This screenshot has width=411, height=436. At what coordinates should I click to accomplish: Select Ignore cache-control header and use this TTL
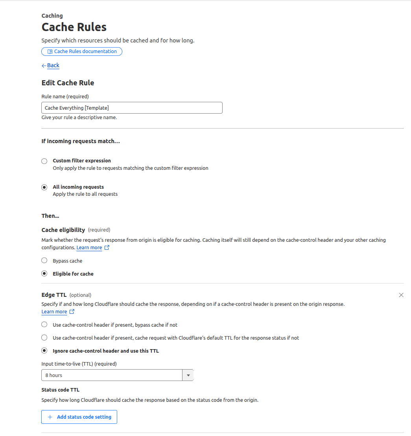coord(44,351)
